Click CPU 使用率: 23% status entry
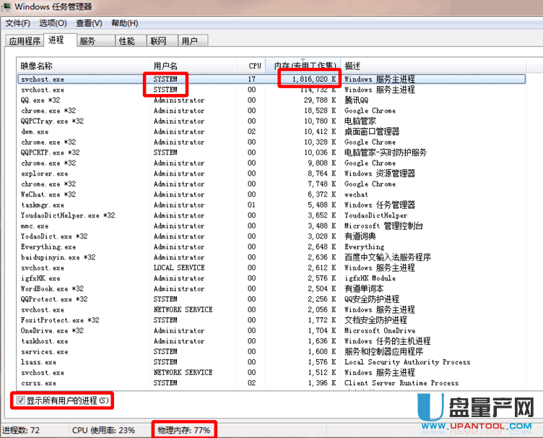The height and width of the screenshot is (438, 543). pos(103,430)
